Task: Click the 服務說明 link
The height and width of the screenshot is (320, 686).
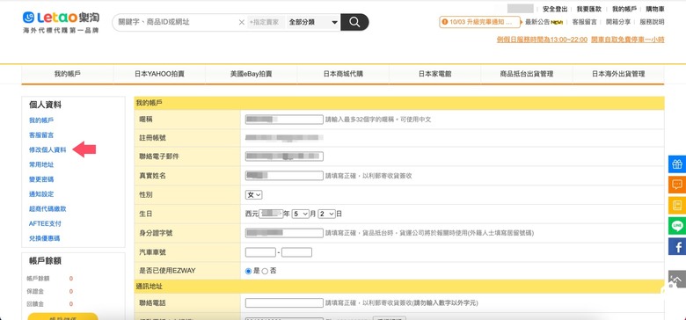Action: pyautogui.click(x=652, y=22)
